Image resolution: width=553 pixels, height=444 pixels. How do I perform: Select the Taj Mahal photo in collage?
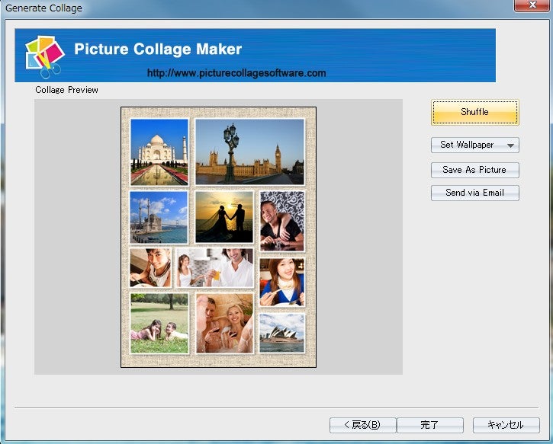click(x=159, y=152)
